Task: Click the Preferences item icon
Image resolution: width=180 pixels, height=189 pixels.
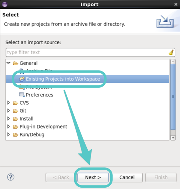Action: (x=22, y=95)
